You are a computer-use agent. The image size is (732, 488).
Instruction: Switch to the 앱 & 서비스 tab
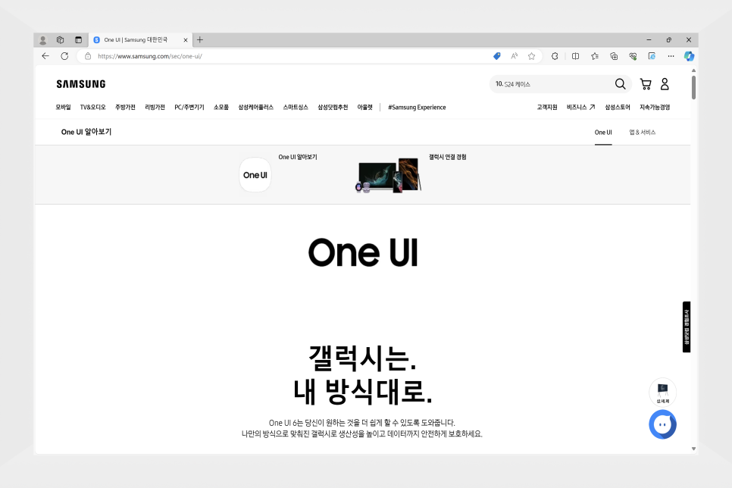point(643,133)
